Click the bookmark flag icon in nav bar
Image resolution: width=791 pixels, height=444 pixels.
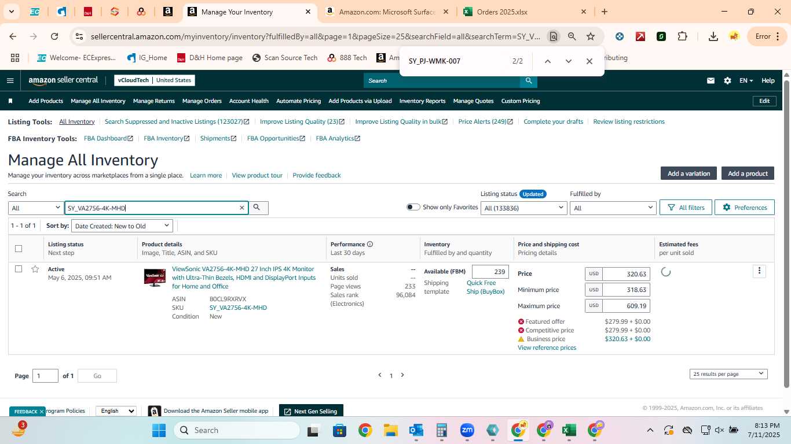click(x=10, y=101)
